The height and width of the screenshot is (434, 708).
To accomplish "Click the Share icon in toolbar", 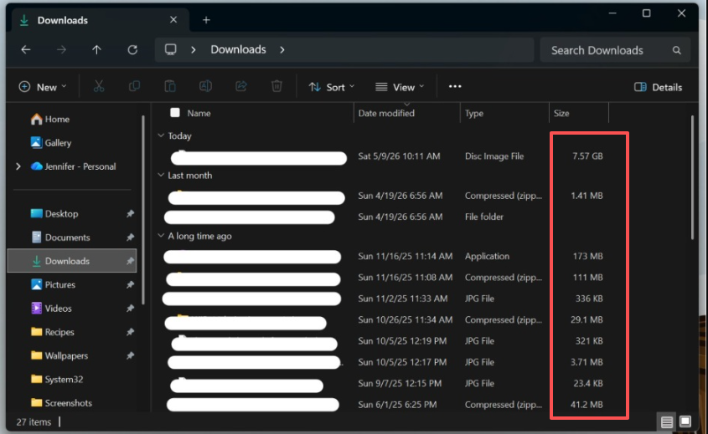I will (241, 86).
